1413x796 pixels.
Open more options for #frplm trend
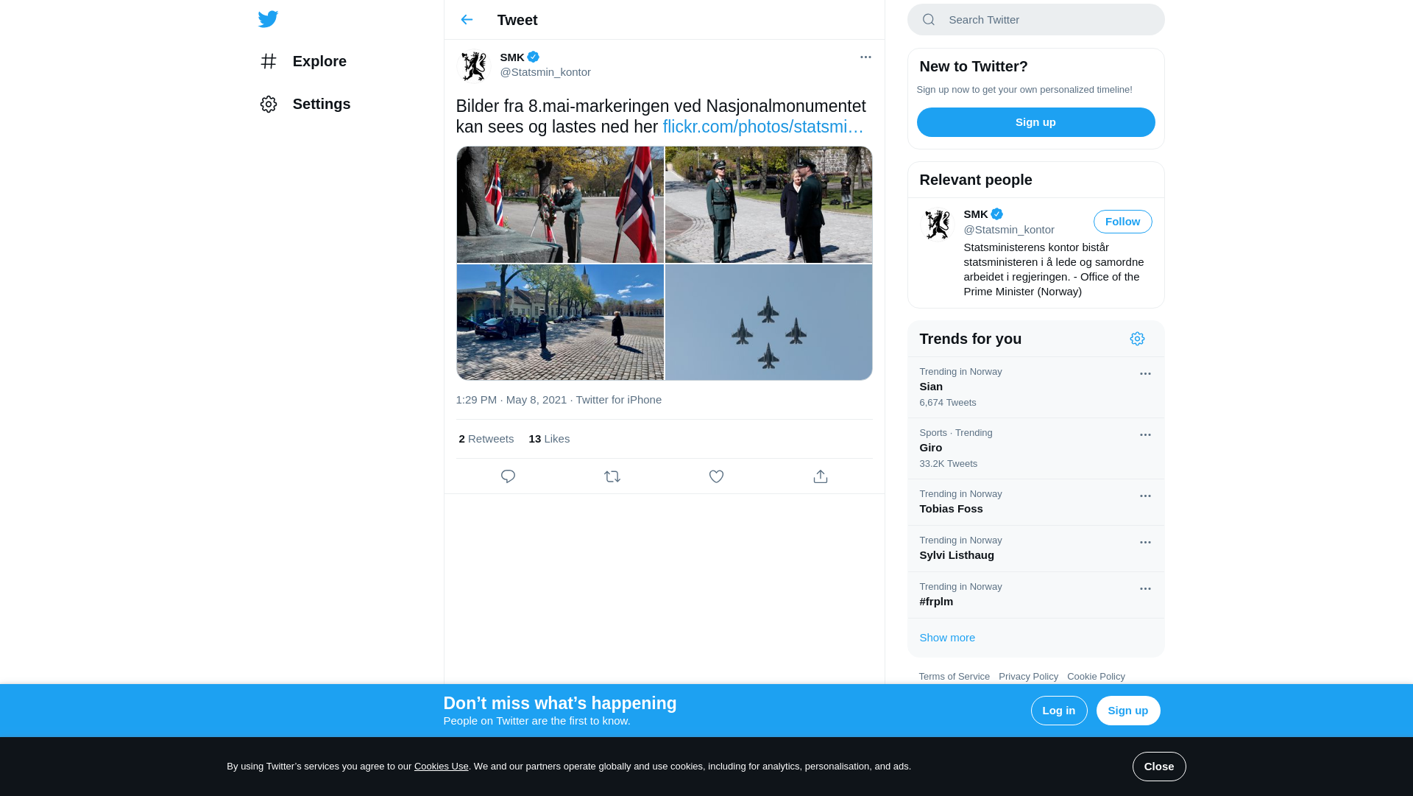(x=1145, y=589)
